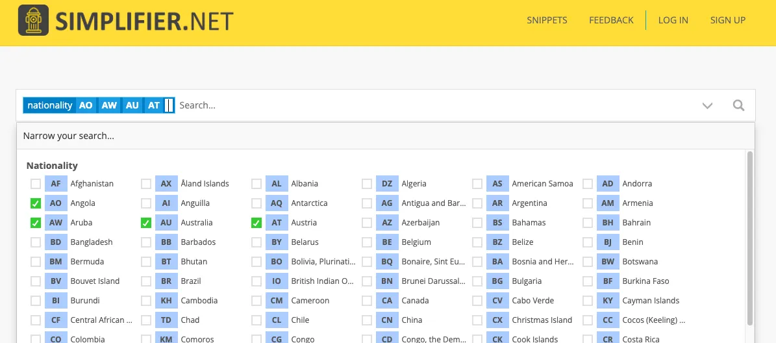
Task: Click the Chad label text
Action: point(190,320)
